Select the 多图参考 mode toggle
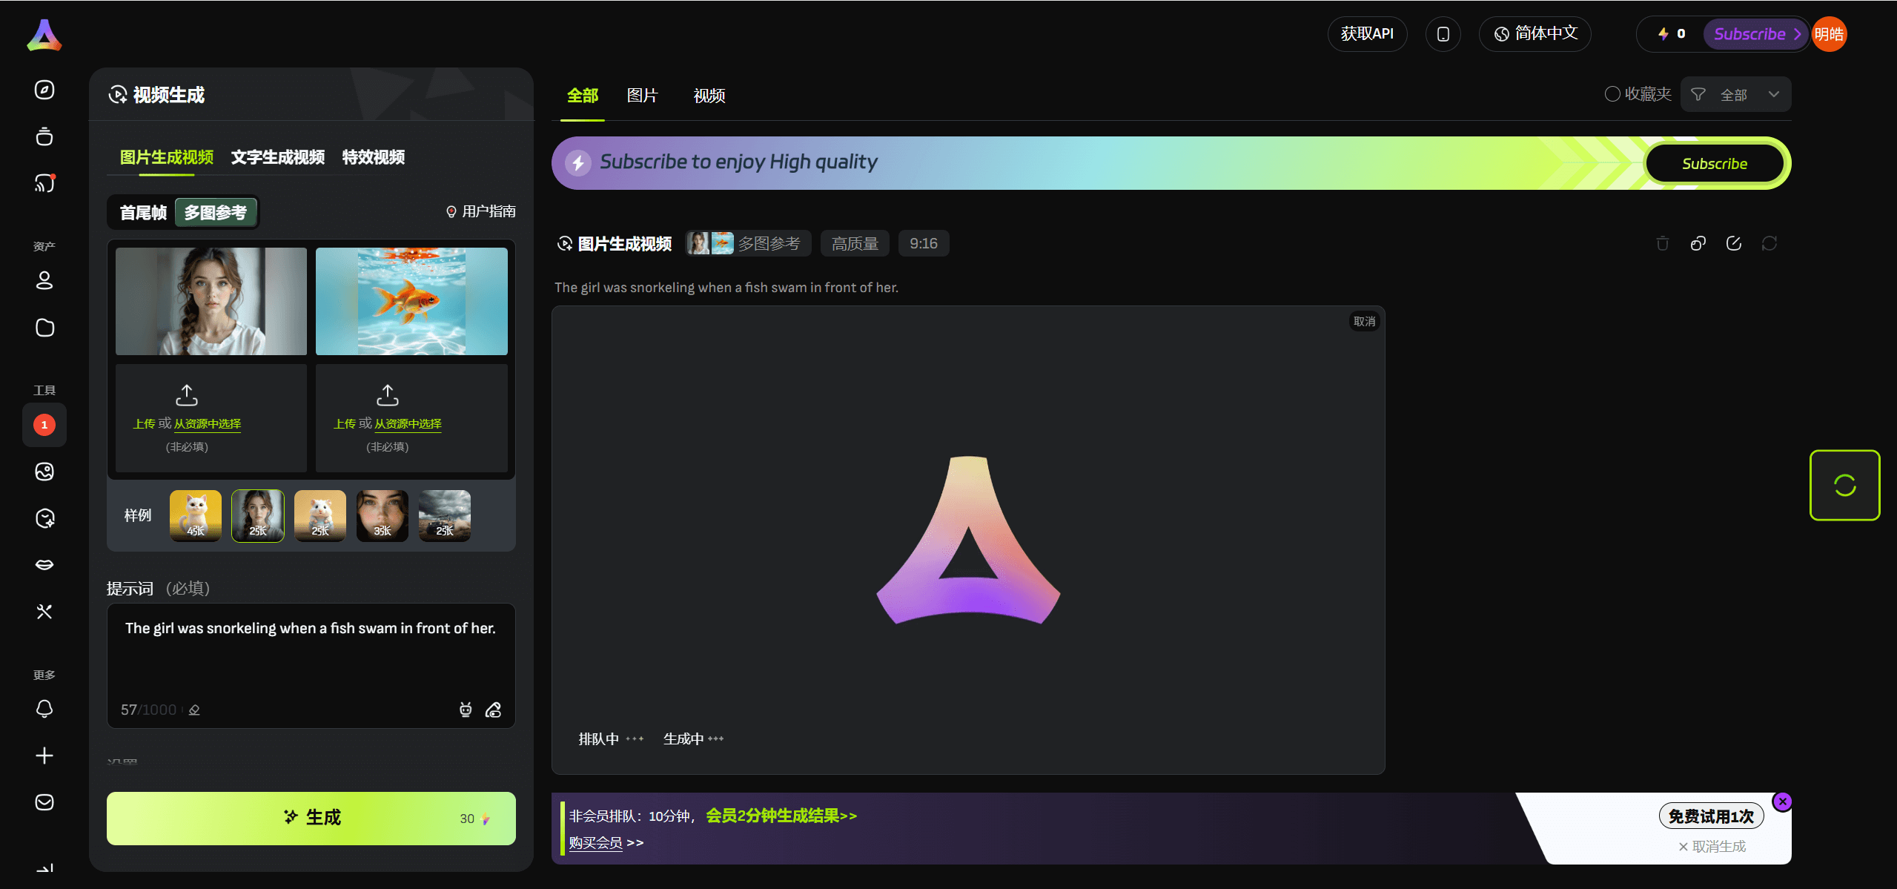The height and width of the screenshot is (889, 1897). click(x=216, y=212)
